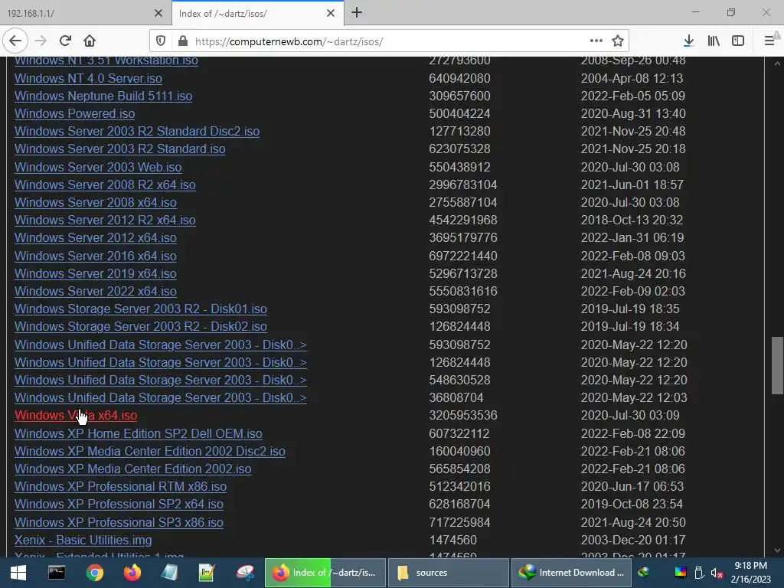784x588 pixels.
Task: Open the notepad-style taskbar icon
Action: pos(169,573)
